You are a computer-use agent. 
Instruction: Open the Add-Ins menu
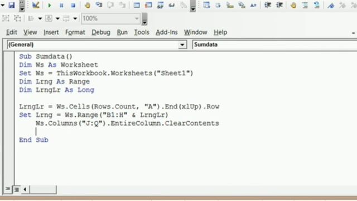click(x=166, y=32)
